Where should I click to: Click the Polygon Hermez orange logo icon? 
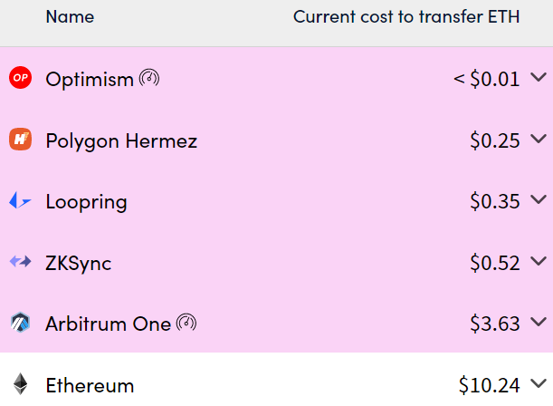point(20,140)
